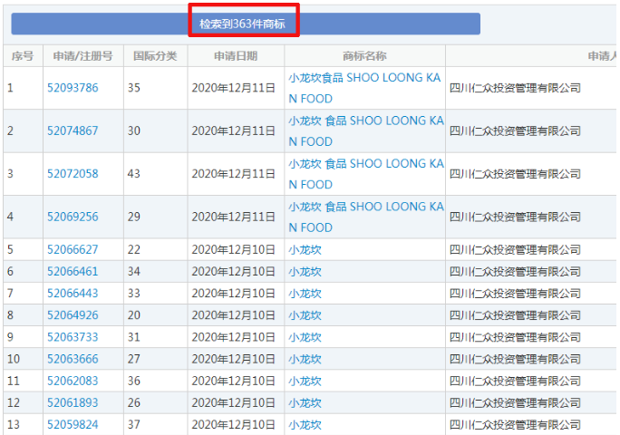620x435 pixels.
Task: Click application number 52072058
Action: click(73, 173)
